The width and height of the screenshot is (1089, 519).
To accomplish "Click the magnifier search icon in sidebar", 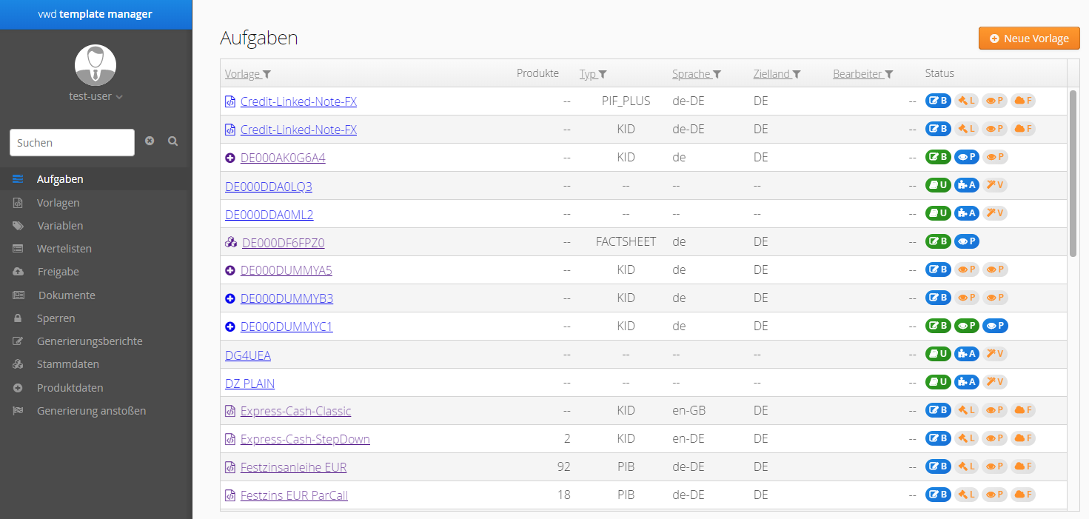I will [172, 141].
